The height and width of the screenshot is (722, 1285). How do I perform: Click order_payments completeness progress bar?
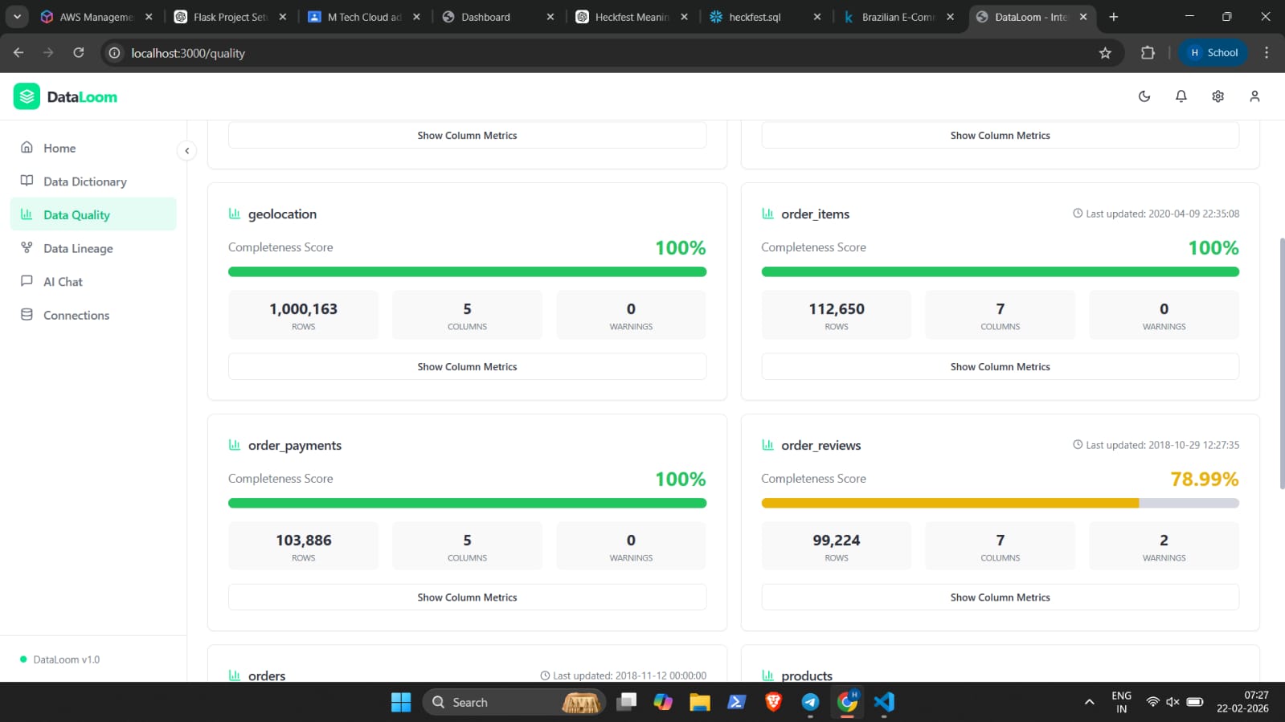467,503
